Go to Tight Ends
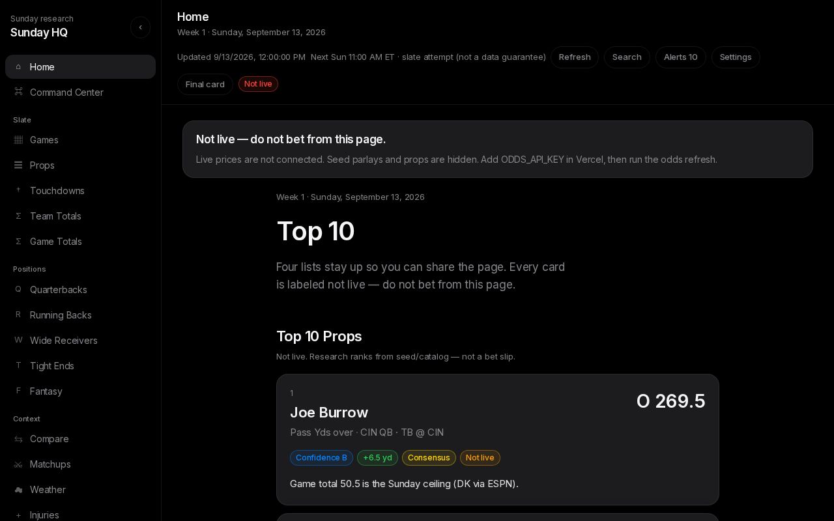 point(80,366)
